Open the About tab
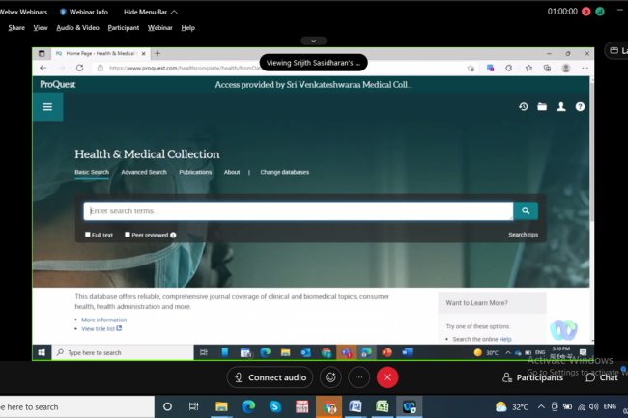628x418 pixels. [x=232, y=172]
